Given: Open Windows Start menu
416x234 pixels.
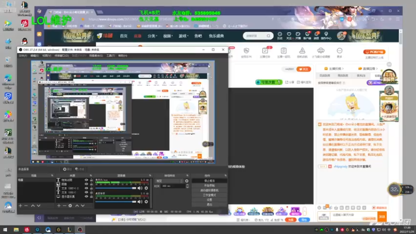Looking at the screenshot, I should [x=5, y=230].
